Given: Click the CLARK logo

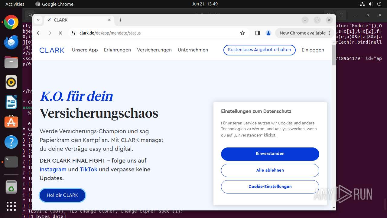Looking at the screenshot, I should (x=52, y=50).
